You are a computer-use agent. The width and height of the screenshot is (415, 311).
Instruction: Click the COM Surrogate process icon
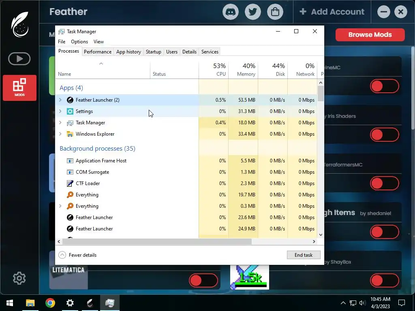click(70, 172)
